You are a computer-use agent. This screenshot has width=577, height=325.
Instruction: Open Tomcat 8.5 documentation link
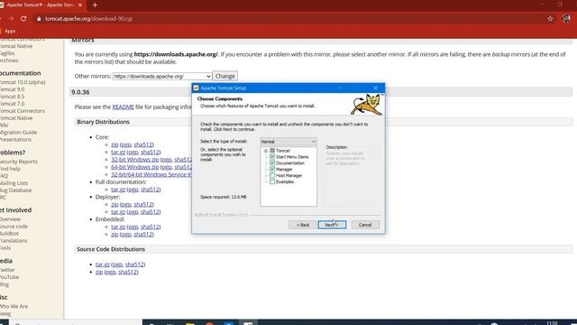[x=12, y=97]
